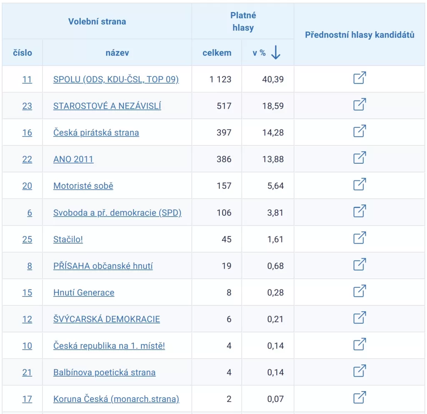
Task: Sort table by 'číslo' column header
Action: tap(23, 53)
